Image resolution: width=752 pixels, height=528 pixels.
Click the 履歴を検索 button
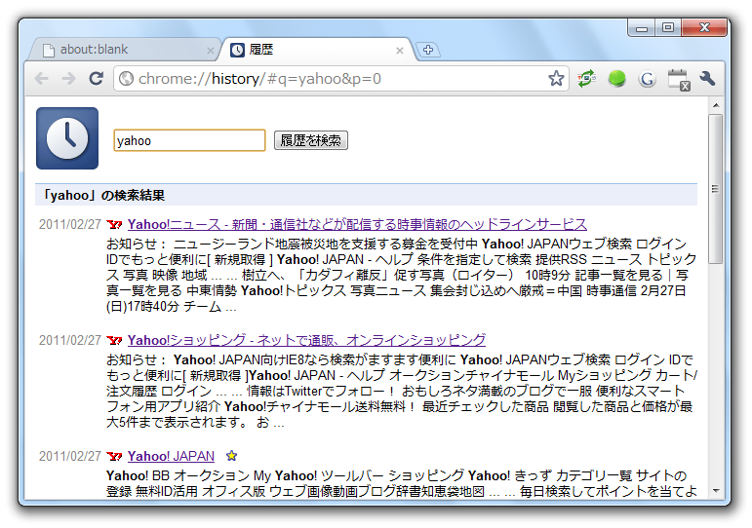click(x=311, y=140)
